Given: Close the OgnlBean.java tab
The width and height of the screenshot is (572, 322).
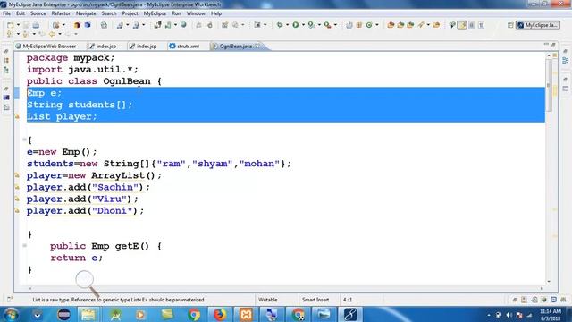Looking at the screenshot, I should click(257, 46).
